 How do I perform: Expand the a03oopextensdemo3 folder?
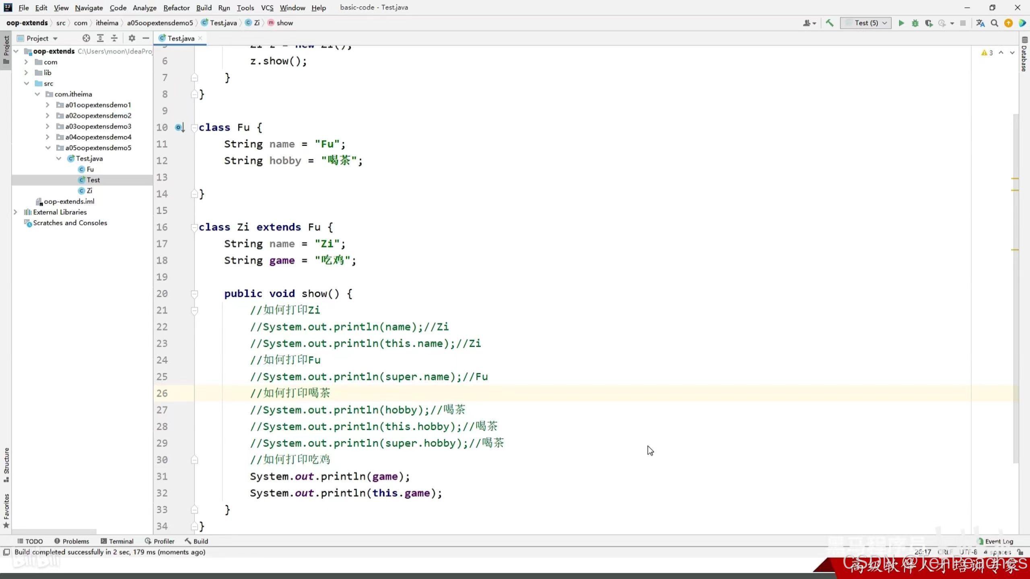click(x=47, y=126)
